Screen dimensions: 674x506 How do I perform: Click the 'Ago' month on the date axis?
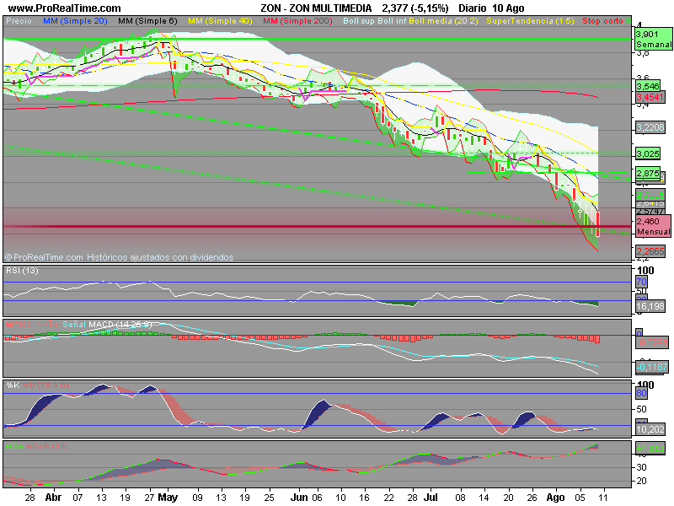click(555, 498)
